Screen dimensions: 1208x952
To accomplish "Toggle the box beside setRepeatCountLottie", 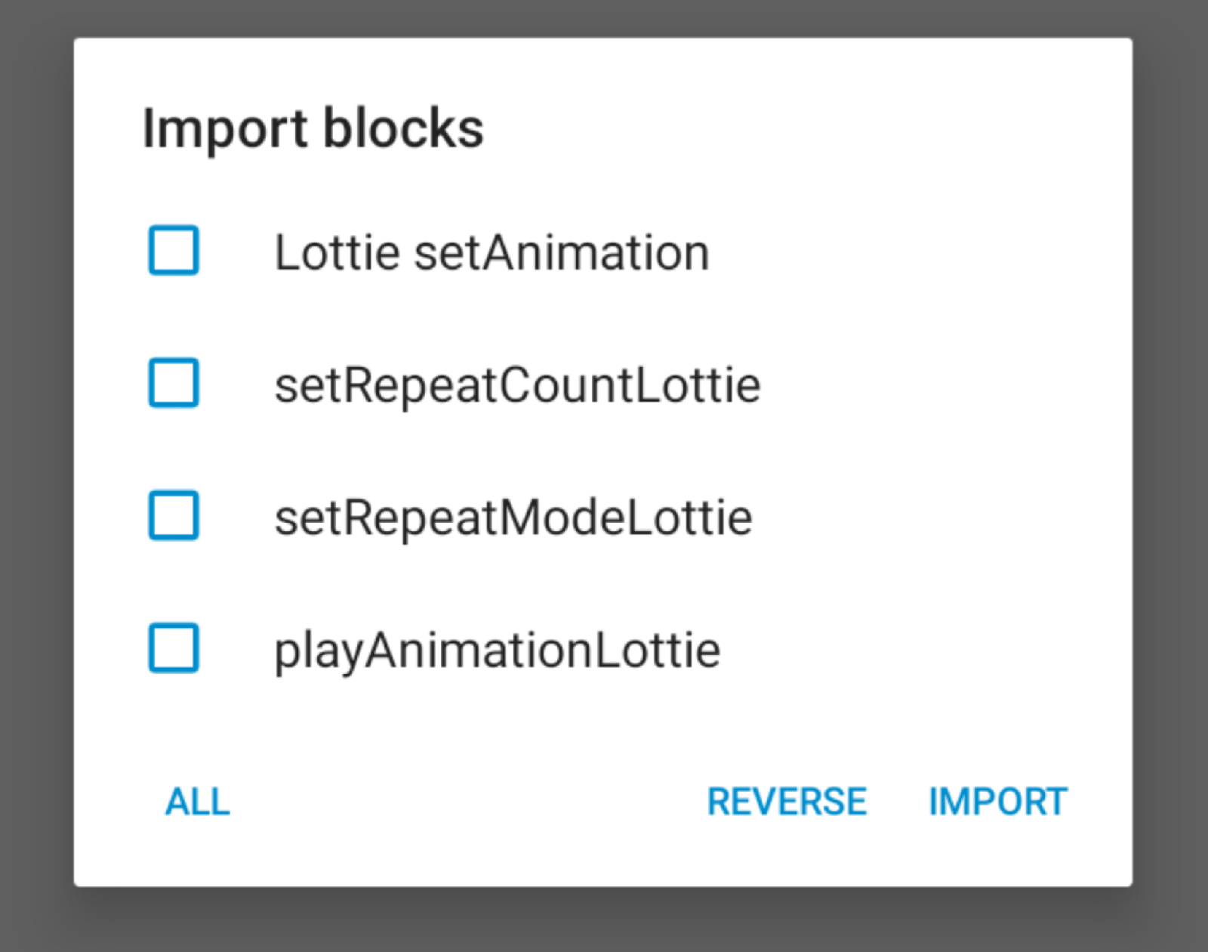I will 174,383.
